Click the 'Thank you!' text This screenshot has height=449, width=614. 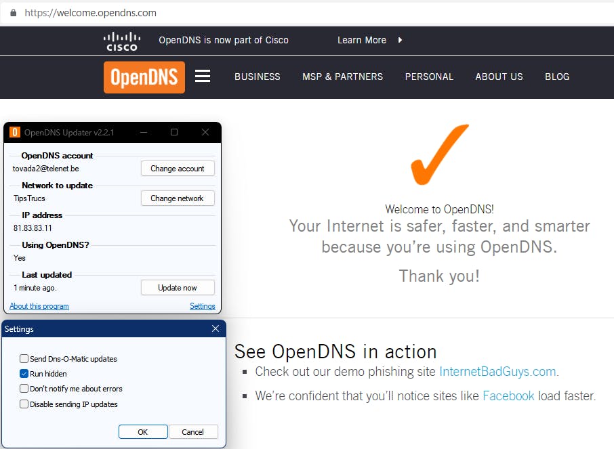[439, 276]
